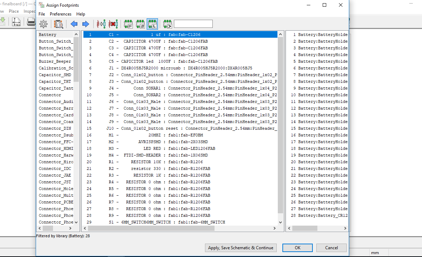Click the Assign Footprints title bar icon
422x257 pixels.
tap(41, 5)
